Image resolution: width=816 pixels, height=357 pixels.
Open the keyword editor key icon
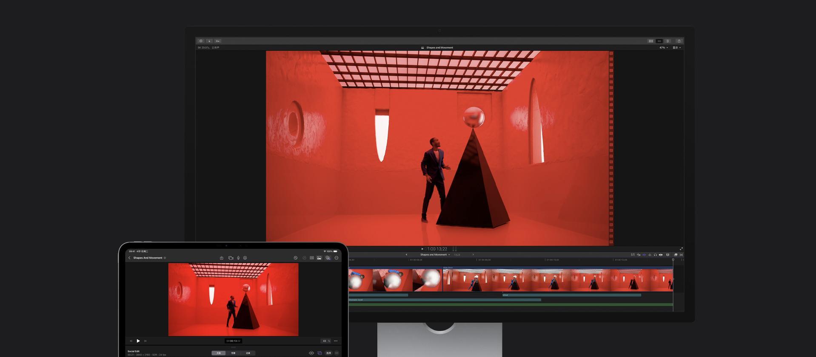[x=217, y=41]
